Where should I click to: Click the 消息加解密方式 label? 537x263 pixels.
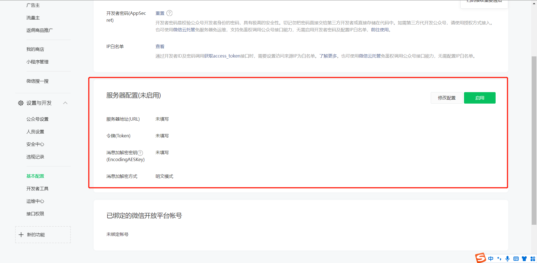pos(122,176)
